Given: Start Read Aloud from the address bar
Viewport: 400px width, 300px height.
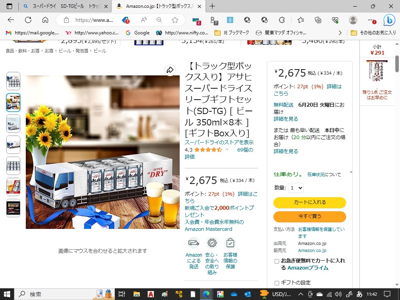Looking at the screenshot, I should 144,20.
